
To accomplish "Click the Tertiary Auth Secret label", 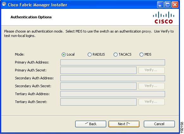I will tap(31, 102).
